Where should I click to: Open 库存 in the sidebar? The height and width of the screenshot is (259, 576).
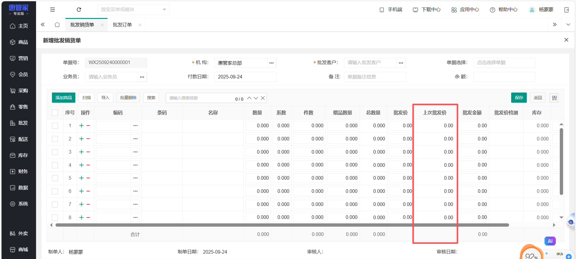(19, 155)
